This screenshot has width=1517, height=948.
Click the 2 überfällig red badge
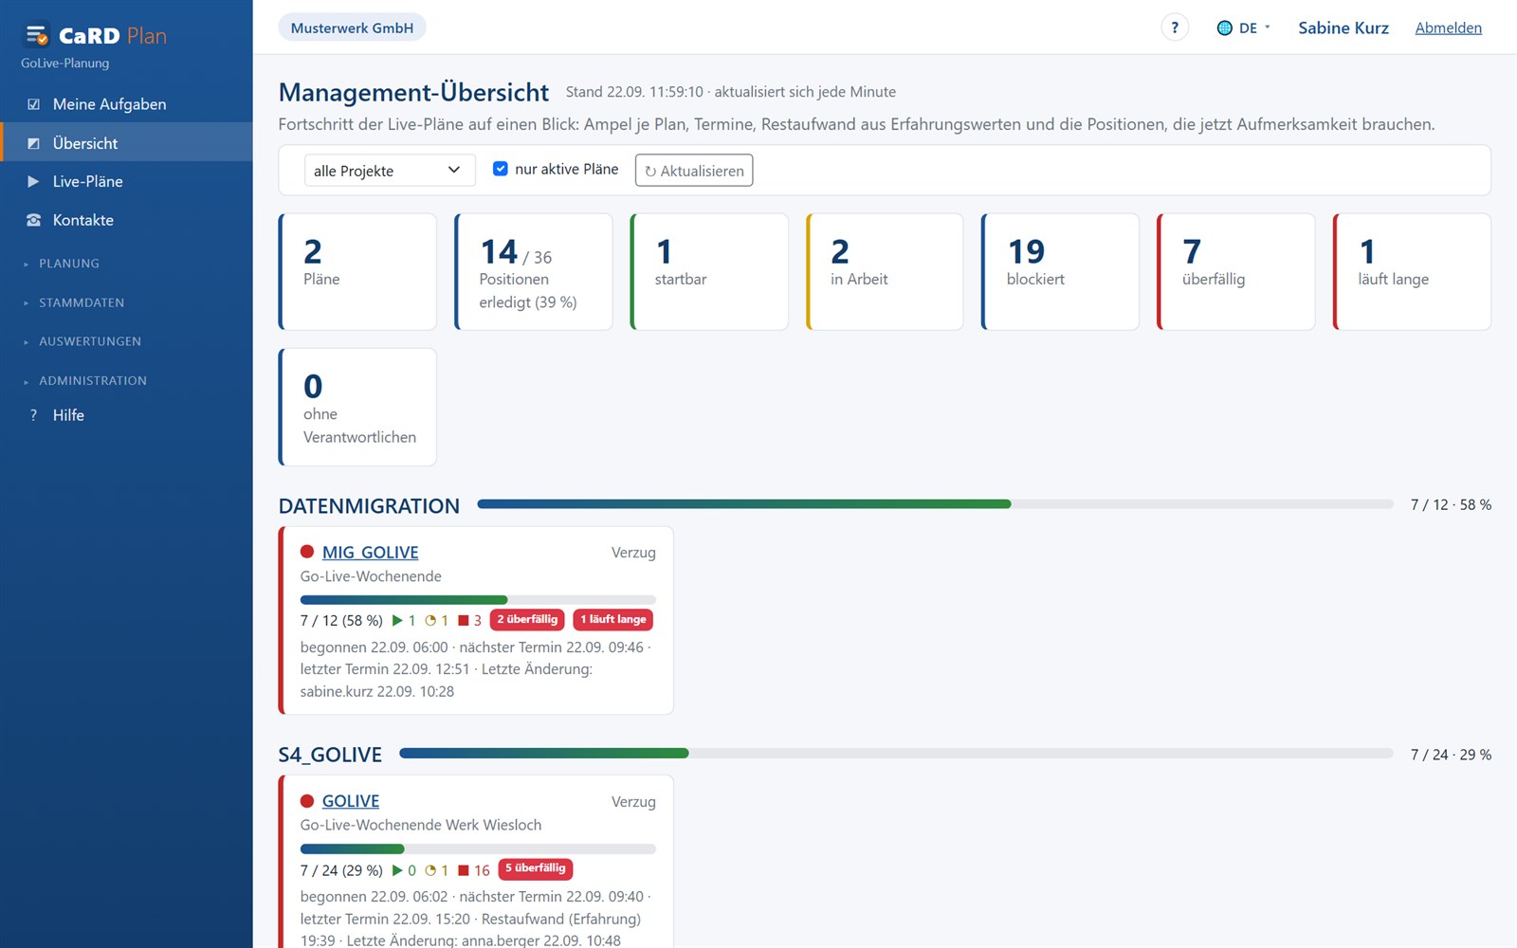coord(527,620)
